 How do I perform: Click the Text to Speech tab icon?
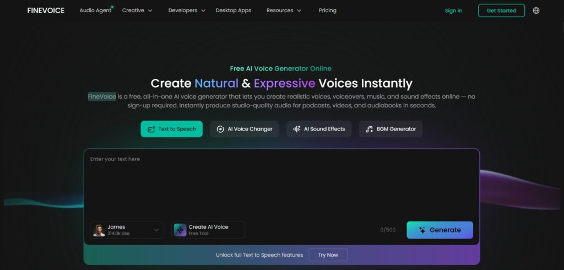(x=151, y=129)
